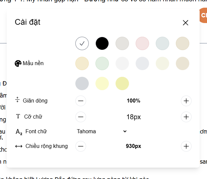Click the Font chữ icon

[x=19, y=132]
